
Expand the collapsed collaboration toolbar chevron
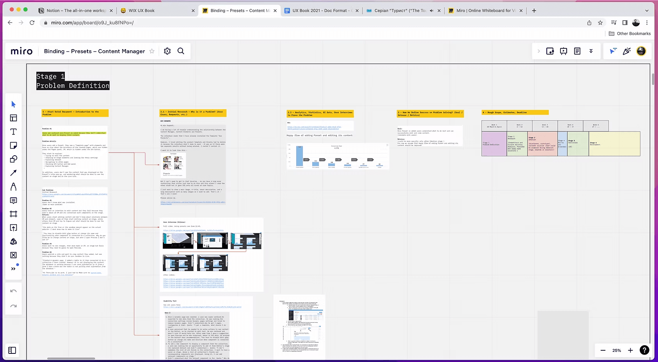[x=539, y=51]
